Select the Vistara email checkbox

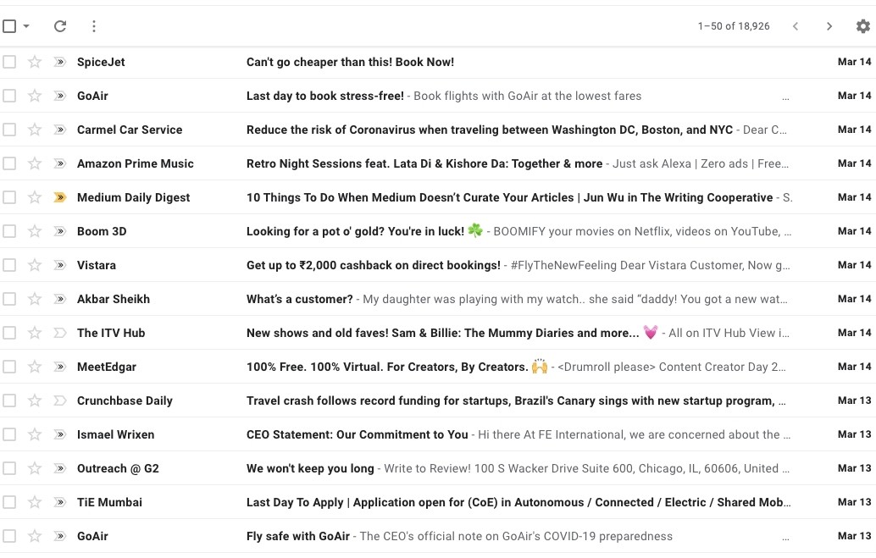(9, 265)
